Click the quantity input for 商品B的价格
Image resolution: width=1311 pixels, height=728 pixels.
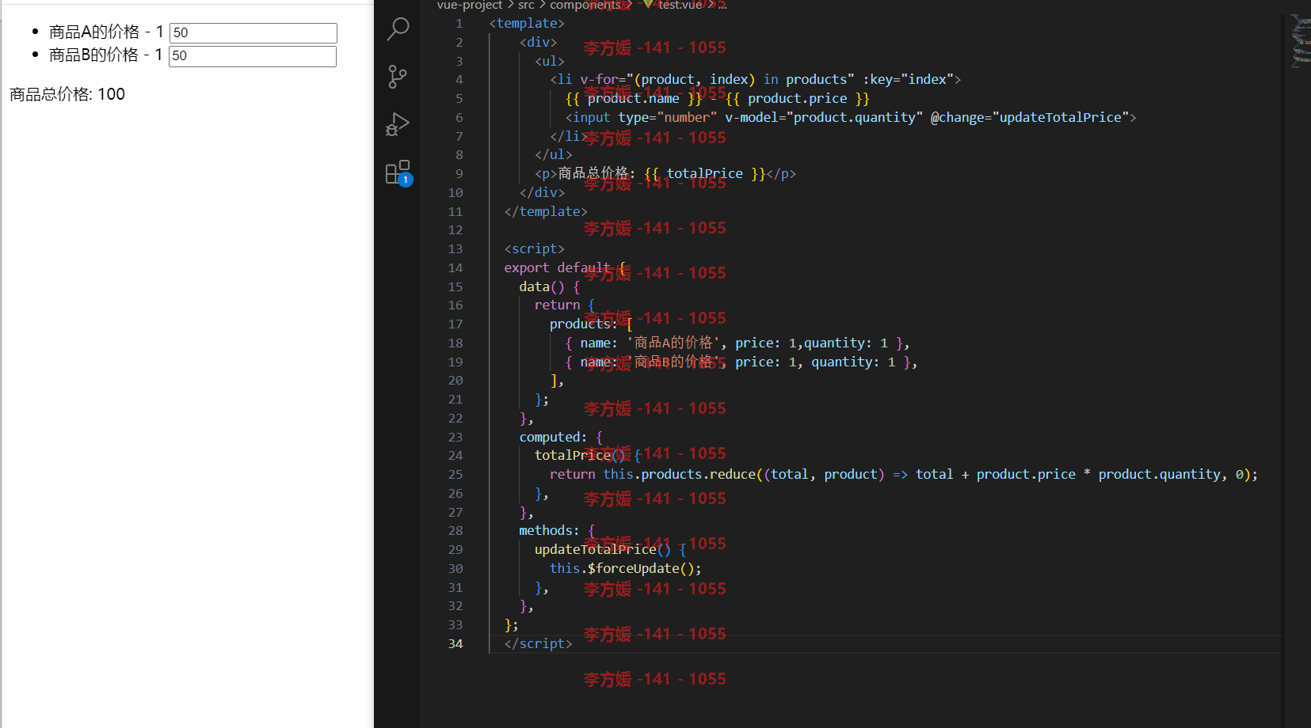(x=253, y=56)
